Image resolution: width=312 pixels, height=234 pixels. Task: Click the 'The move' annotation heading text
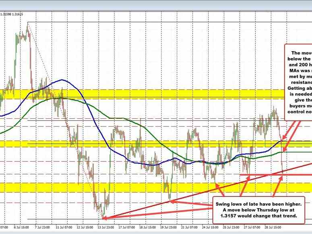(x=302, y=53)
